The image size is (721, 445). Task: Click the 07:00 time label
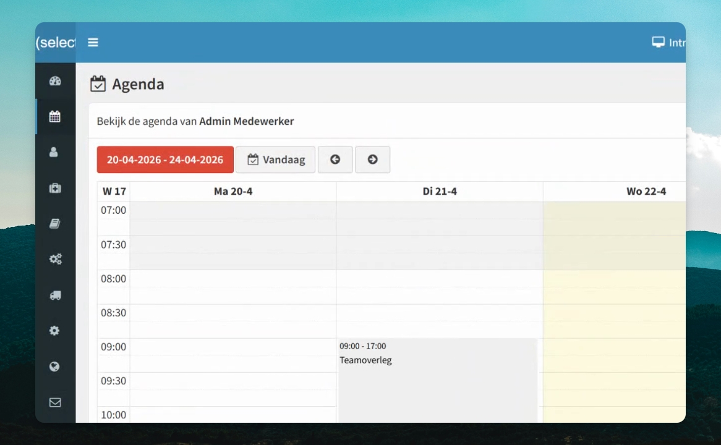[114, 210]
